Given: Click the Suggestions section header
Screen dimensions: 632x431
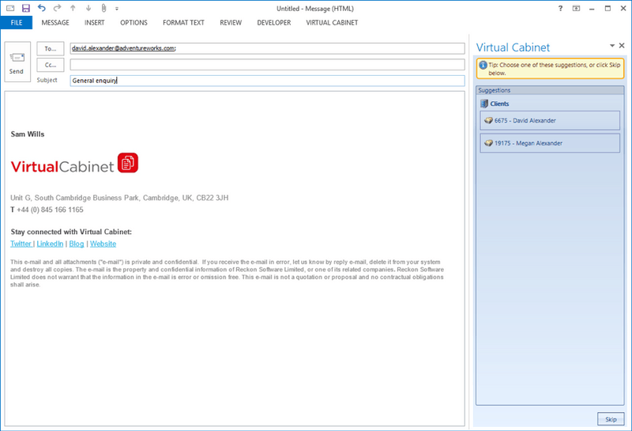Looking at the screenshot, I should (550, 90).
